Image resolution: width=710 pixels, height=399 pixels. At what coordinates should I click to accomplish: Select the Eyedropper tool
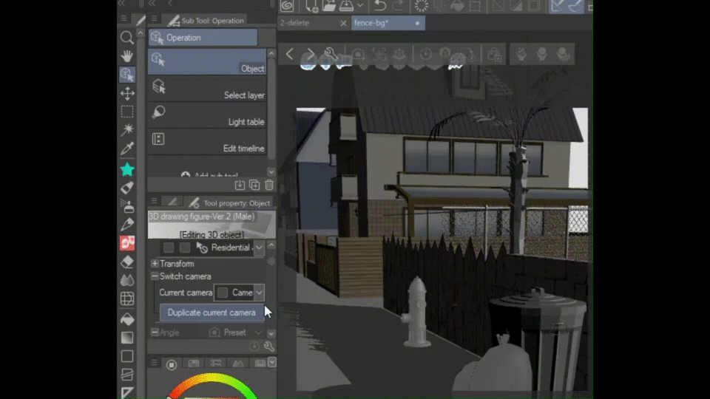click(127, 149)
